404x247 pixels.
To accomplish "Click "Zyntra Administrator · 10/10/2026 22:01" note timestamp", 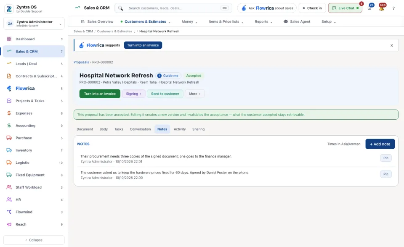I will [111, 162].
